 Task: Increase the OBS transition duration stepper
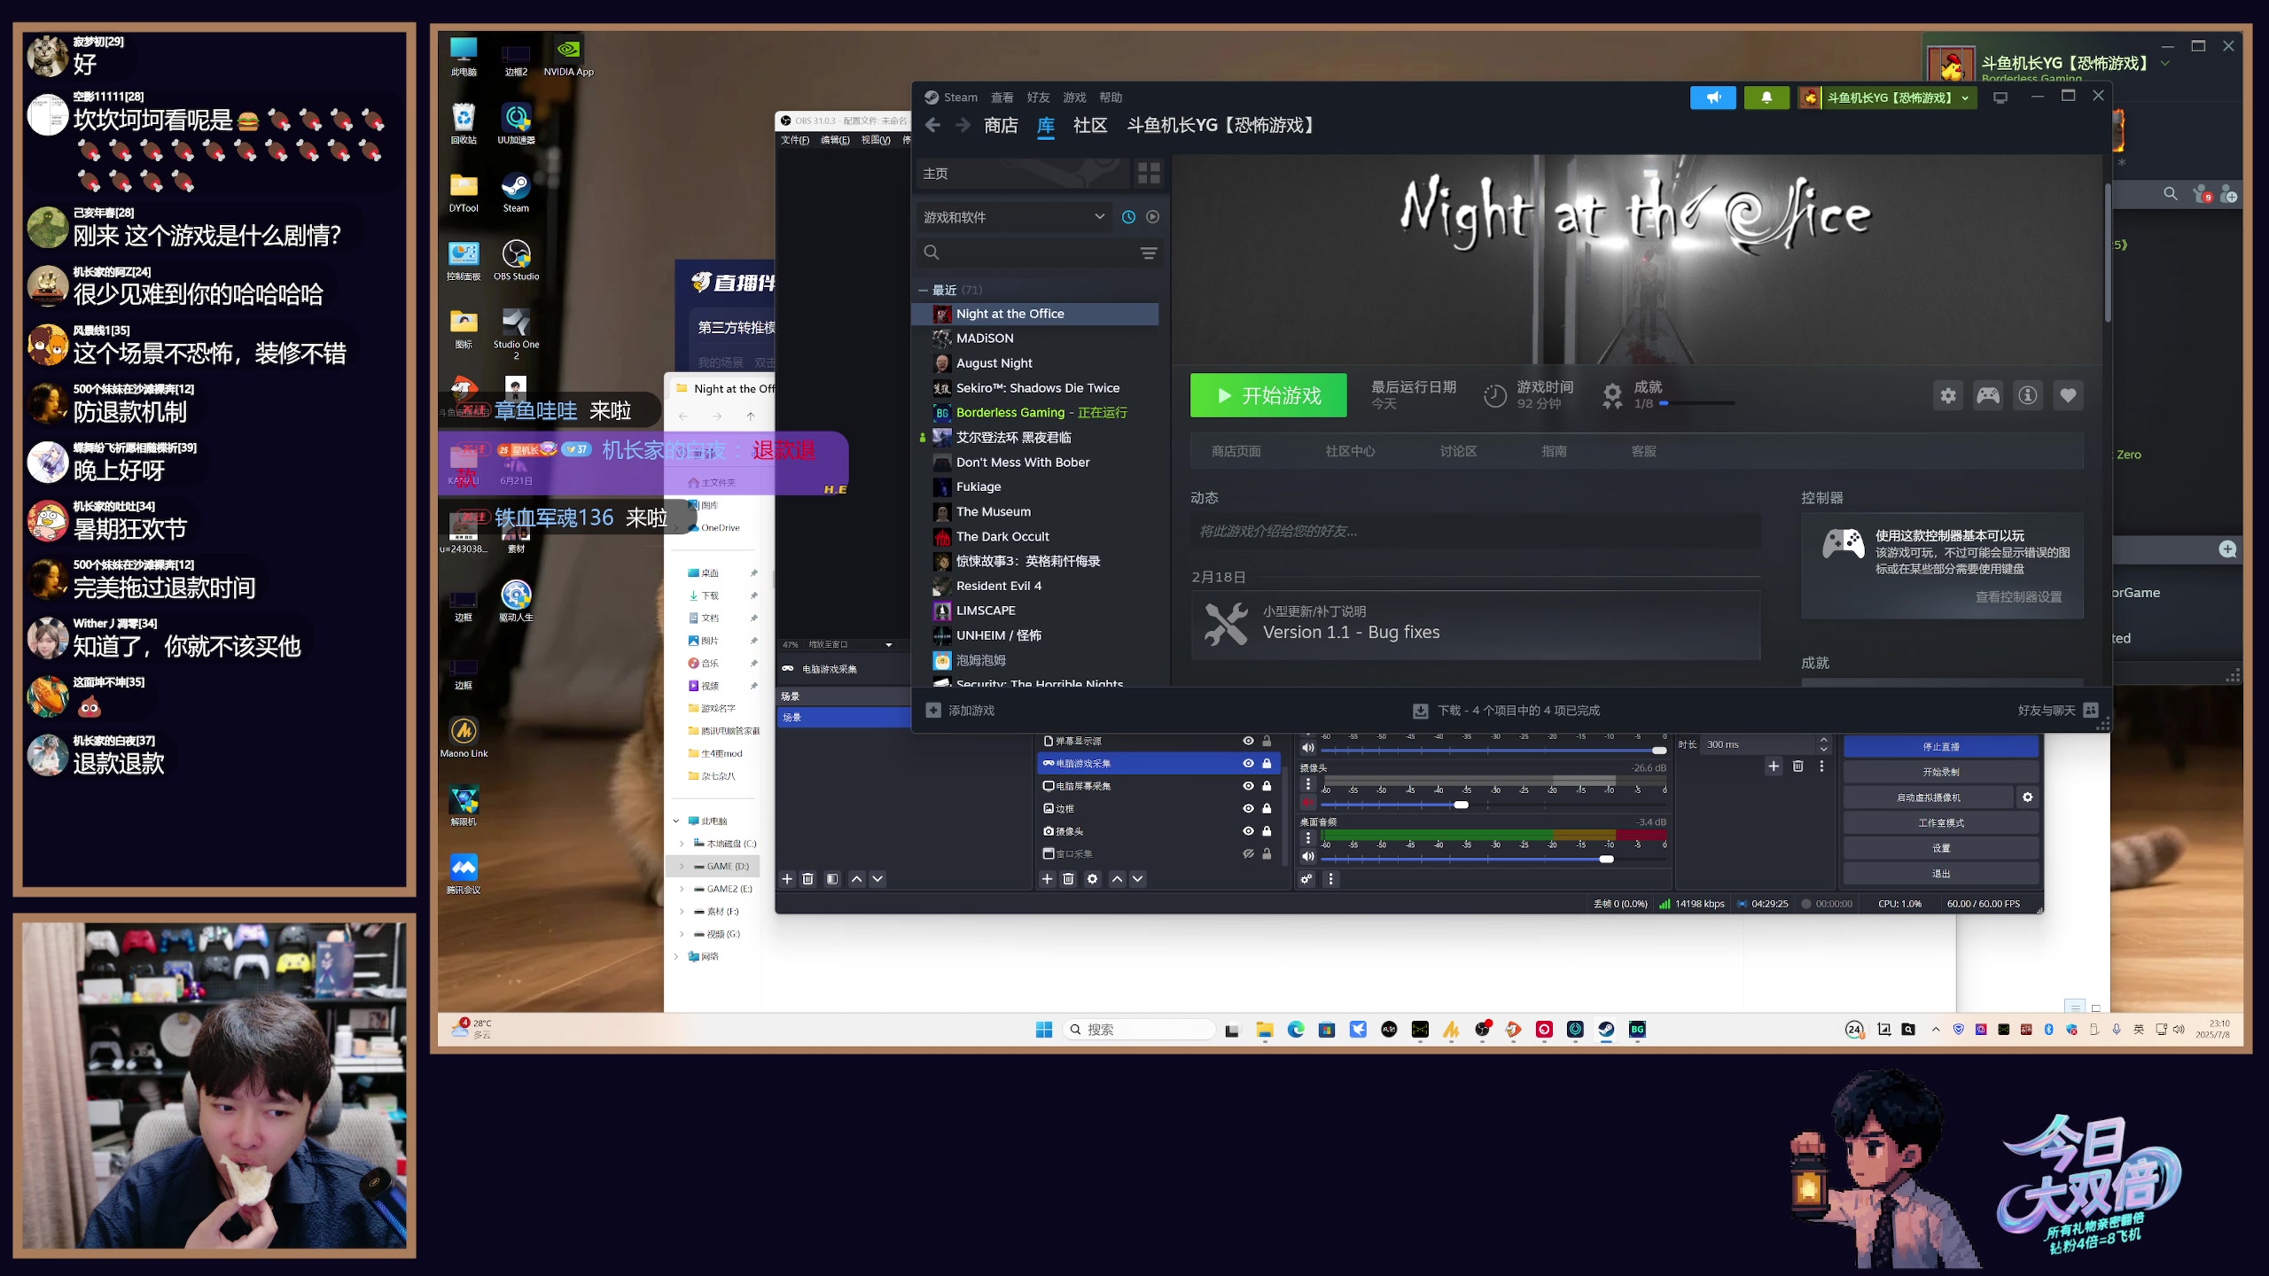[x=1823, y=740]
